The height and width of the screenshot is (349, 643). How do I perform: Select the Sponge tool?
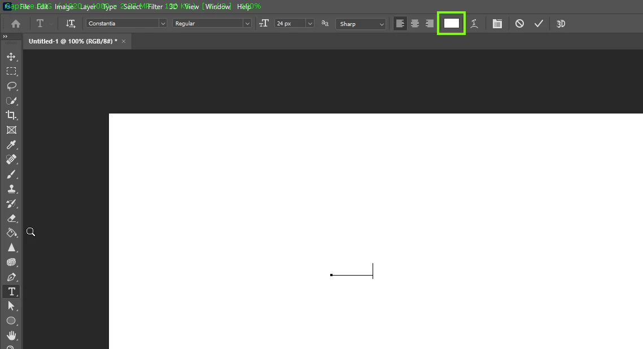point(11,263)
